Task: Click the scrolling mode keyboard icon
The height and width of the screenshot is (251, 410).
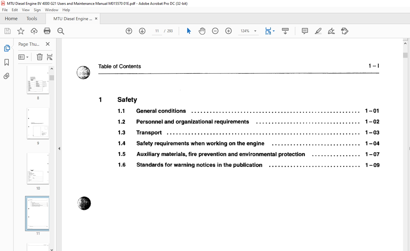Action: (285, 31)
